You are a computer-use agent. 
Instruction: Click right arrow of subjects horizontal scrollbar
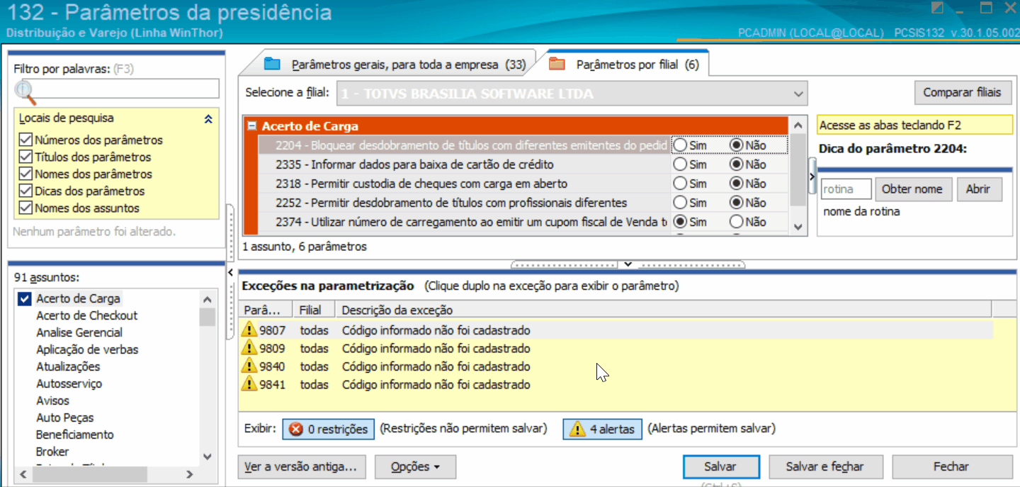pos(190,474)
